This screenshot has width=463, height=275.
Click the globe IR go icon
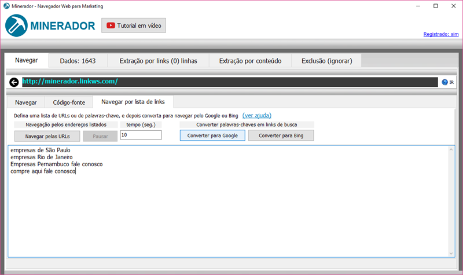447,82
